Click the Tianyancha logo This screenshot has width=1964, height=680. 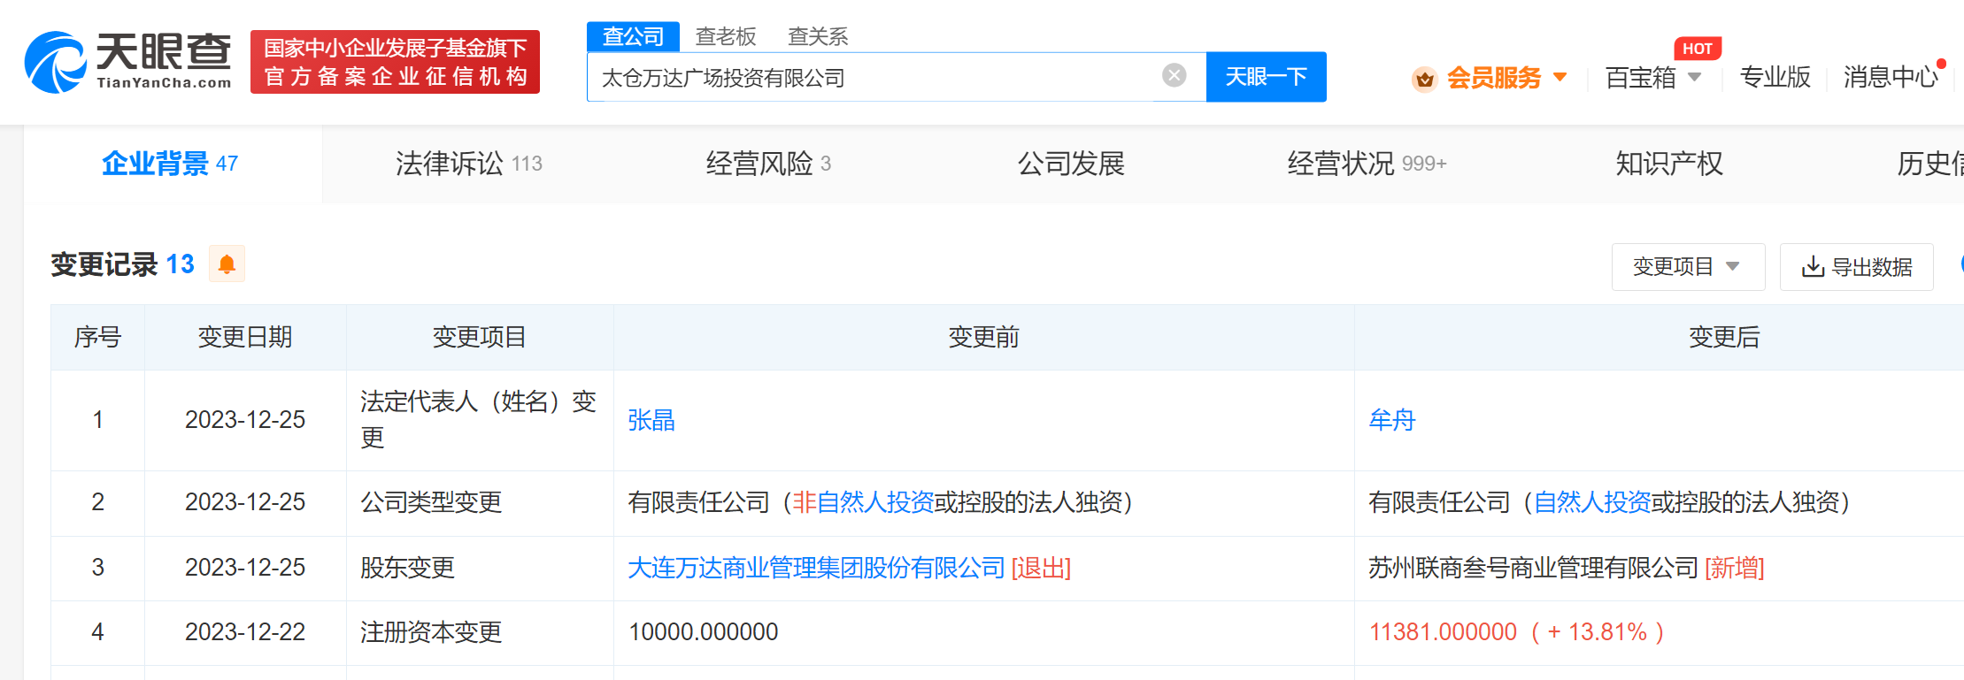pos(128,62)
